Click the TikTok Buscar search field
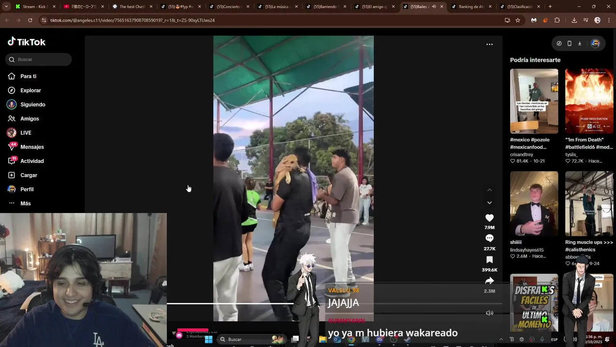 (x=38, y=59)
